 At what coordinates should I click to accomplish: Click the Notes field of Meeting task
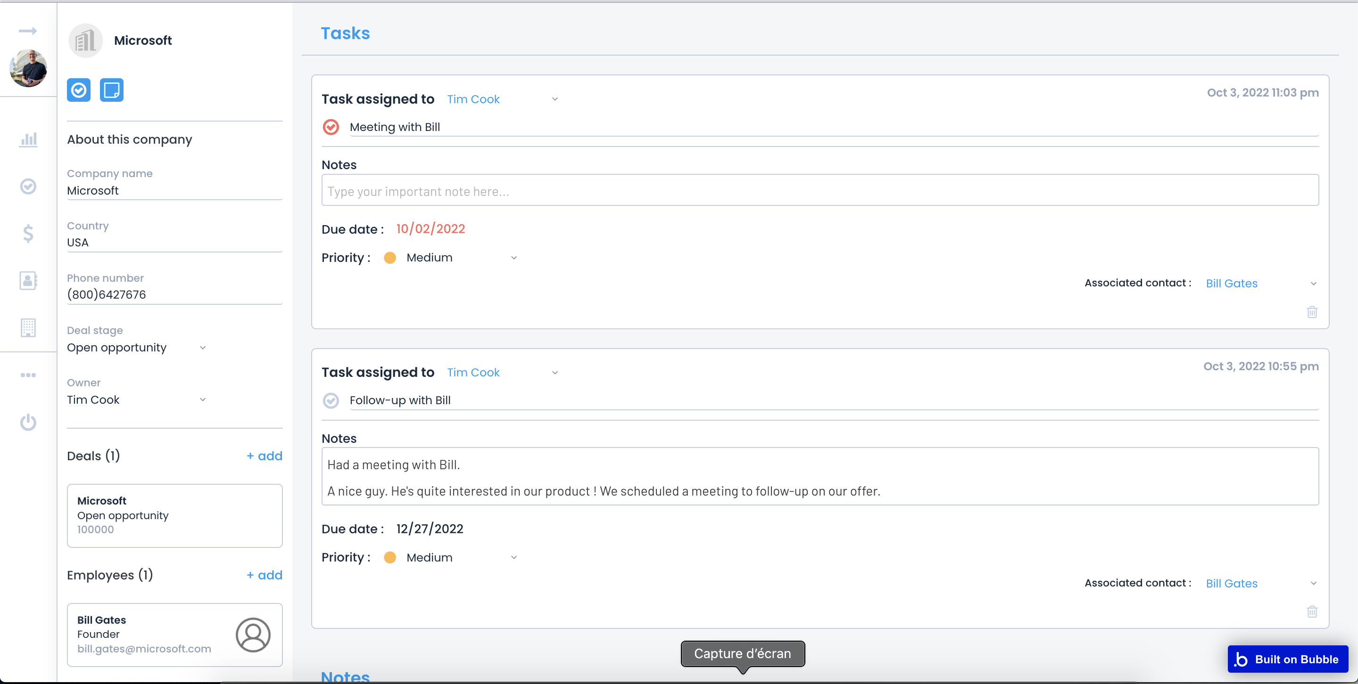coord(820,191)
